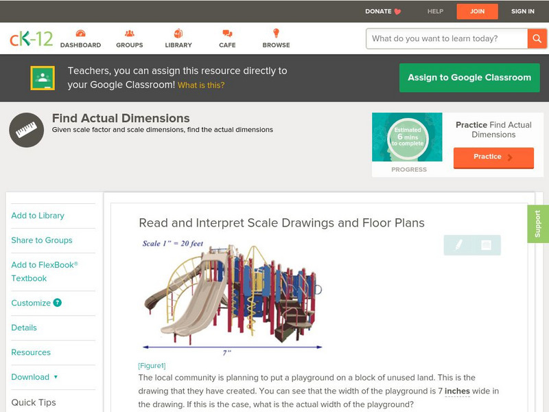Click the 'Practice Find Actual Dimensions' text
The height and width of the screenshot is (412, 549).
click(493, 130)
